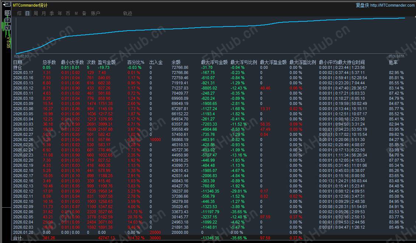The width and height of the screenshot is (416, 243).
Task: Click the 89.62 % win rate
Action: (x=396, y=134)
